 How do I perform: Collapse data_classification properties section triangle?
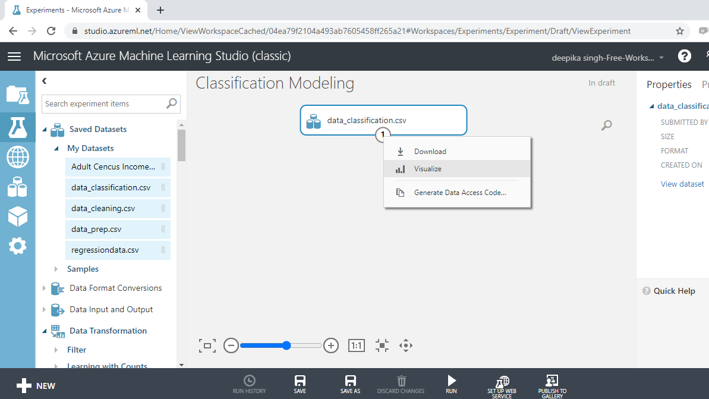click(x=651, y=106)
